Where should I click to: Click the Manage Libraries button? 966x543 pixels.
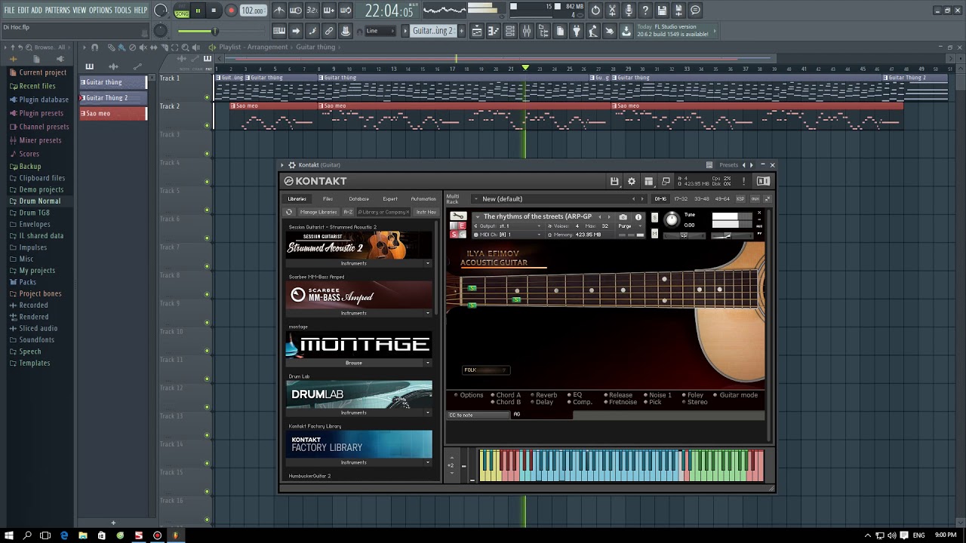(318, 212)
